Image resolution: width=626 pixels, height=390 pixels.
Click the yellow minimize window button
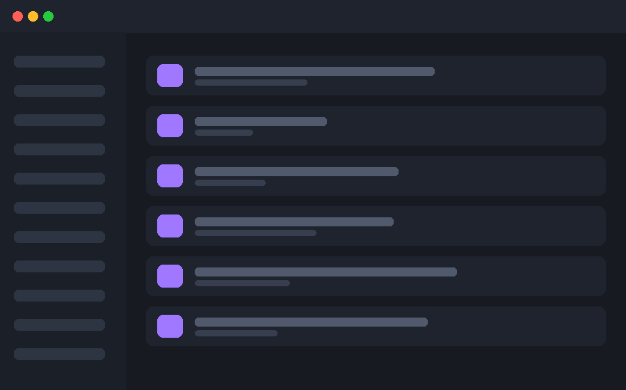pos(33,17)
